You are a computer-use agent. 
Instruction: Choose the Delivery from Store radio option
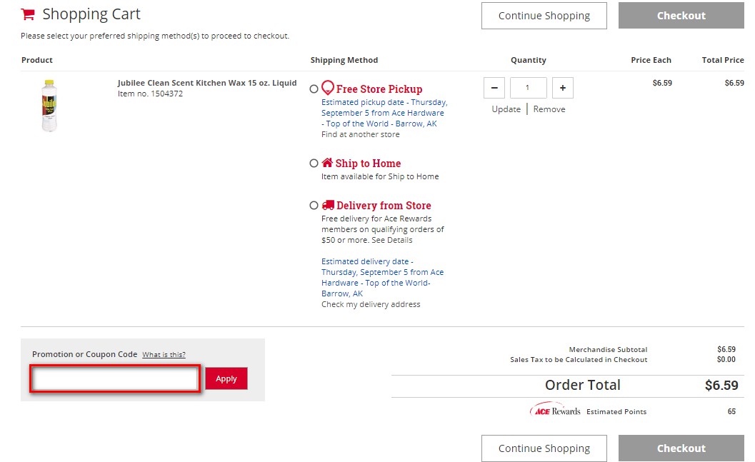point(314,206)
